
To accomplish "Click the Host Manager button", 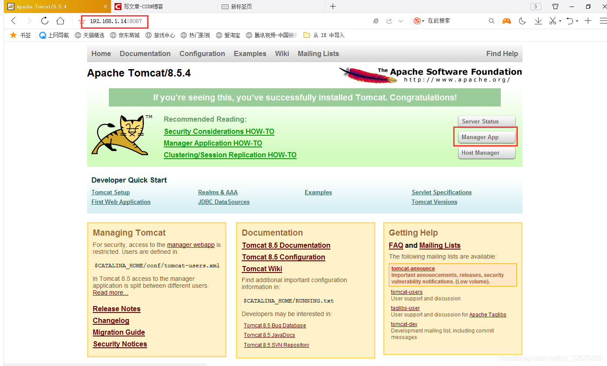I will (486, 153).
